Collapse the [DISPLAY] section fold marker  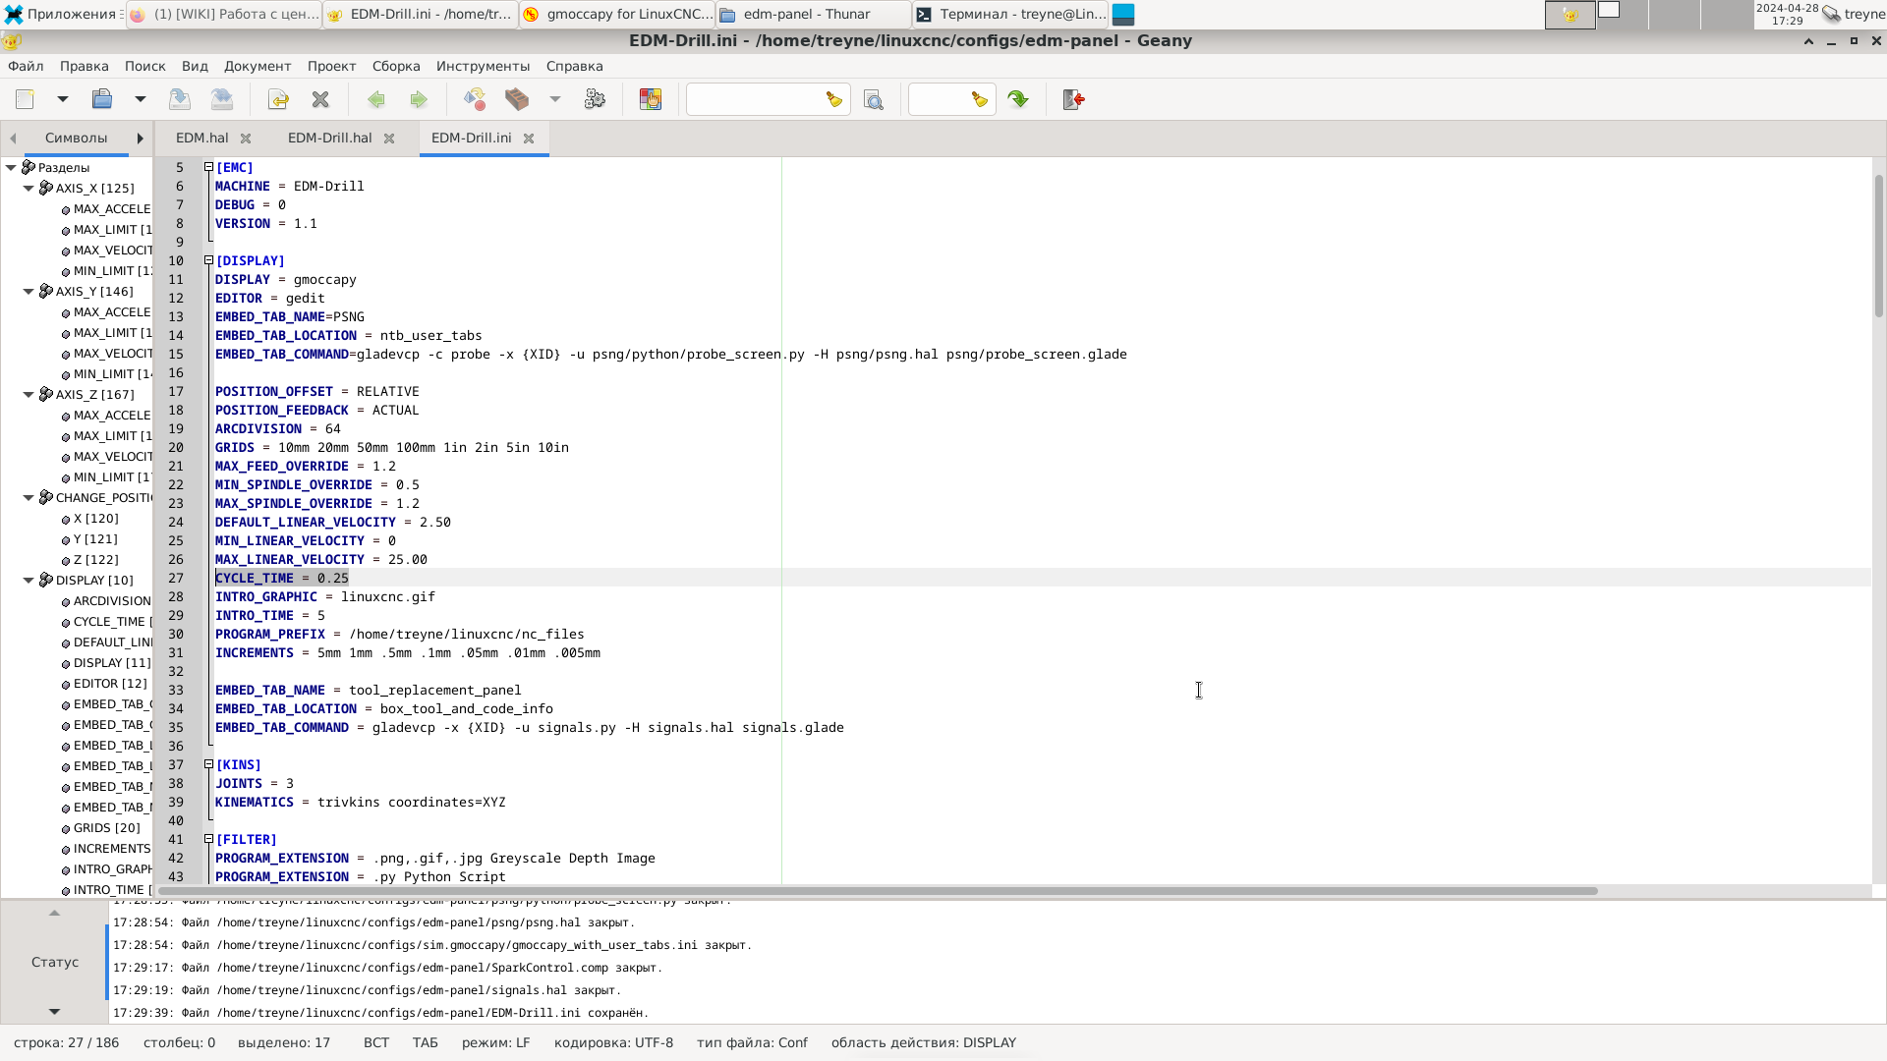pos(208,260)
